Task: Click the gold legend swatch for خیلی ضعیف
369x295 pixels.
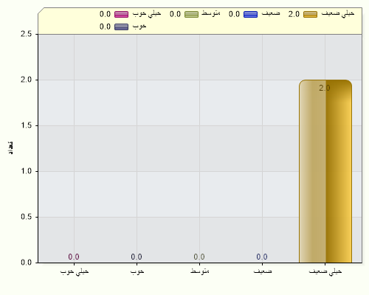Action: point(310,14)
